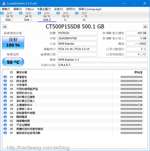Click serial number field 2024289C076D

click(x=77, y=38)
